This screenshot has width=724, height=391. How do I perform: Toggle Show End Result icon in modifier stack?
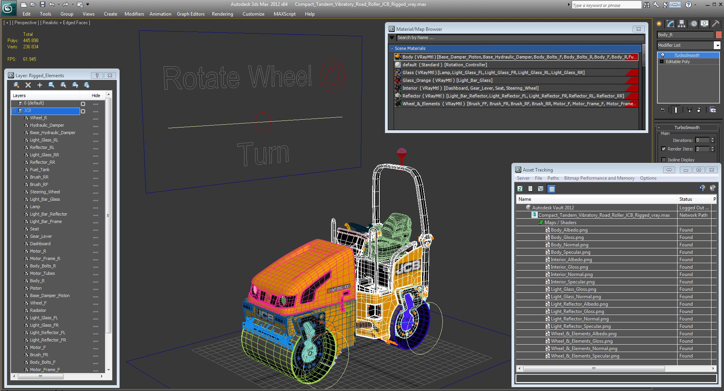[676, 110]
